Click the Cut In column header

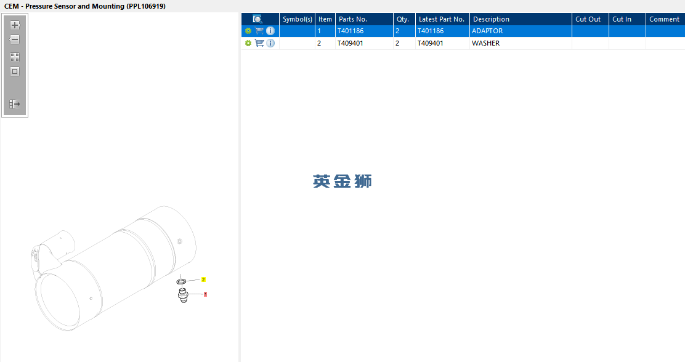627,19
